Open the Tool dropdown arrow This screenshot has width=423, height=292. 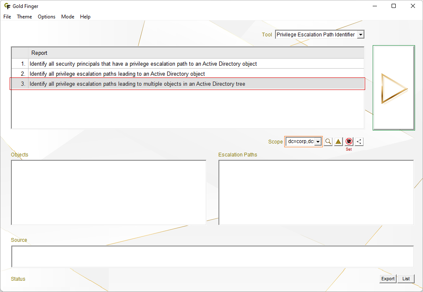pyautogui.click(x=361, y=34)
